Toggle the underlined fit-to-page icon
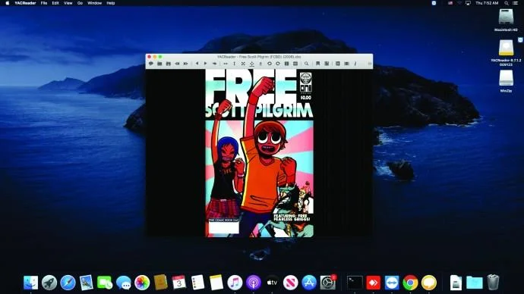The width and height of the screenshot is (524, 294). pos(251,64)
